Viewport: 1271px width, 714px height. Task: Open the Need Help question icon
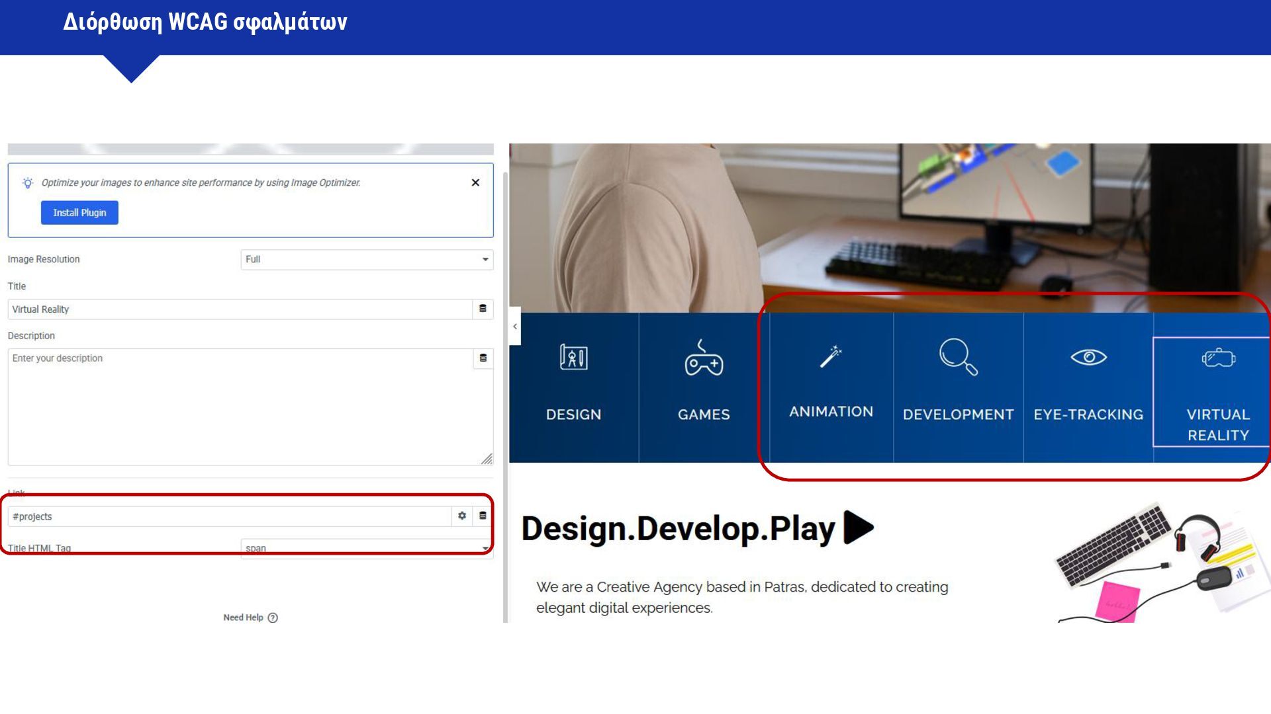(x=273, y=617)
